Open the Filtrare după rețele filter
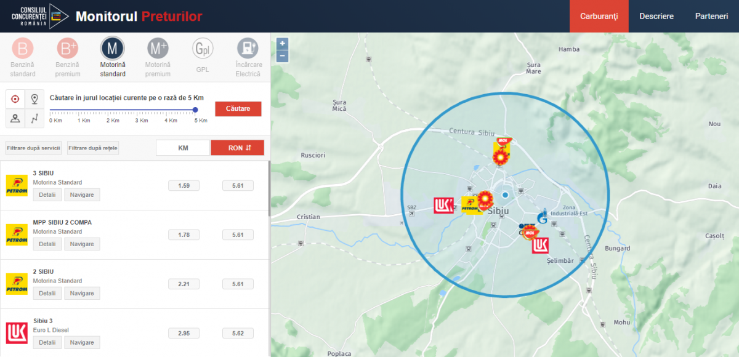The width and height of the screenshot is (739, 357). click(x=93, y=148)
